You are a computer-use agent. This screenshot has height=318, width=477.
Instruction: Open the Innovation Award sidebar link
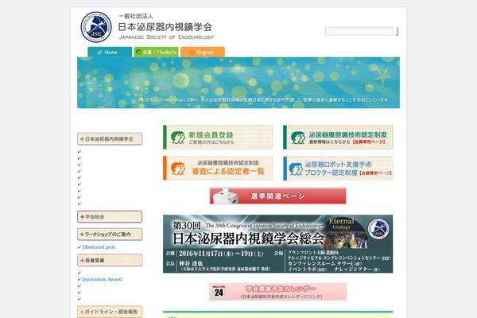click(102, 279)
